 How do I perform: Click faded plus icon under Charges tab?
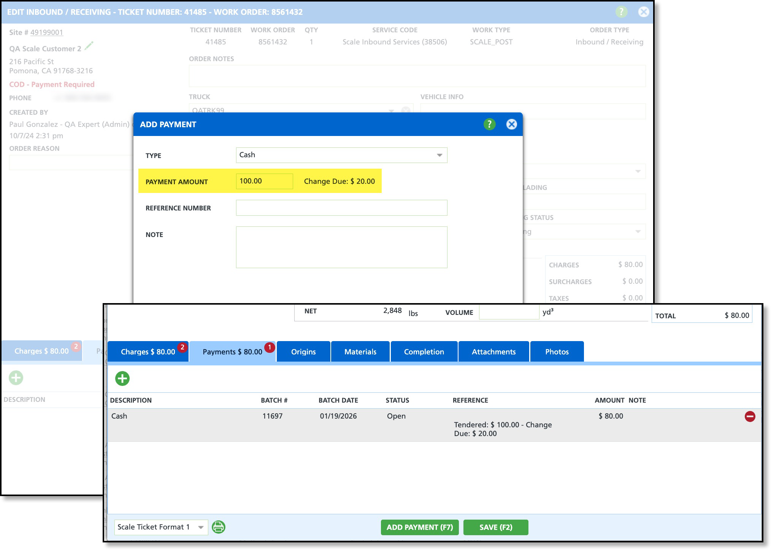pyautogui.click(x=16, y=378)
